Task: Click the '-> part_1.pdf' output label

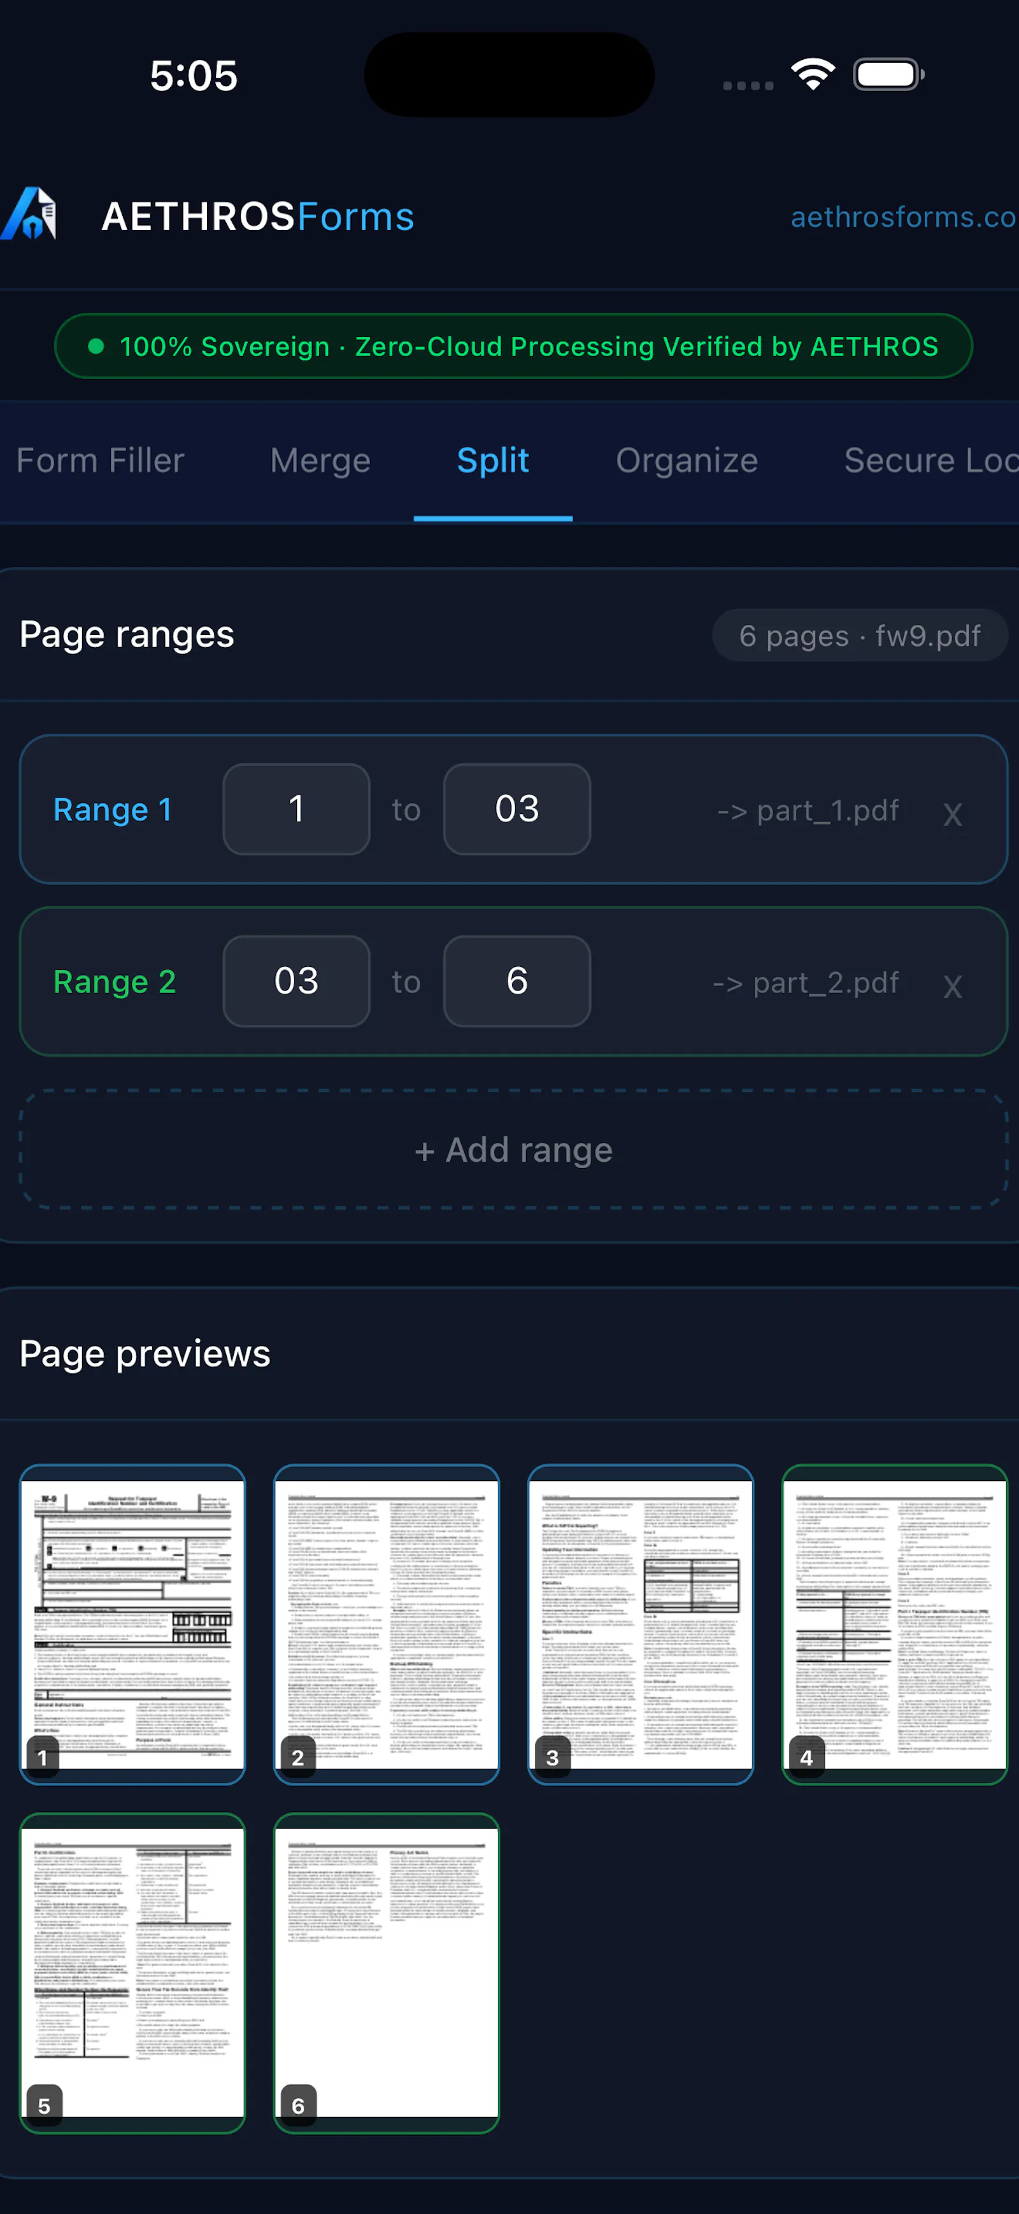Action: coord(808,810)
